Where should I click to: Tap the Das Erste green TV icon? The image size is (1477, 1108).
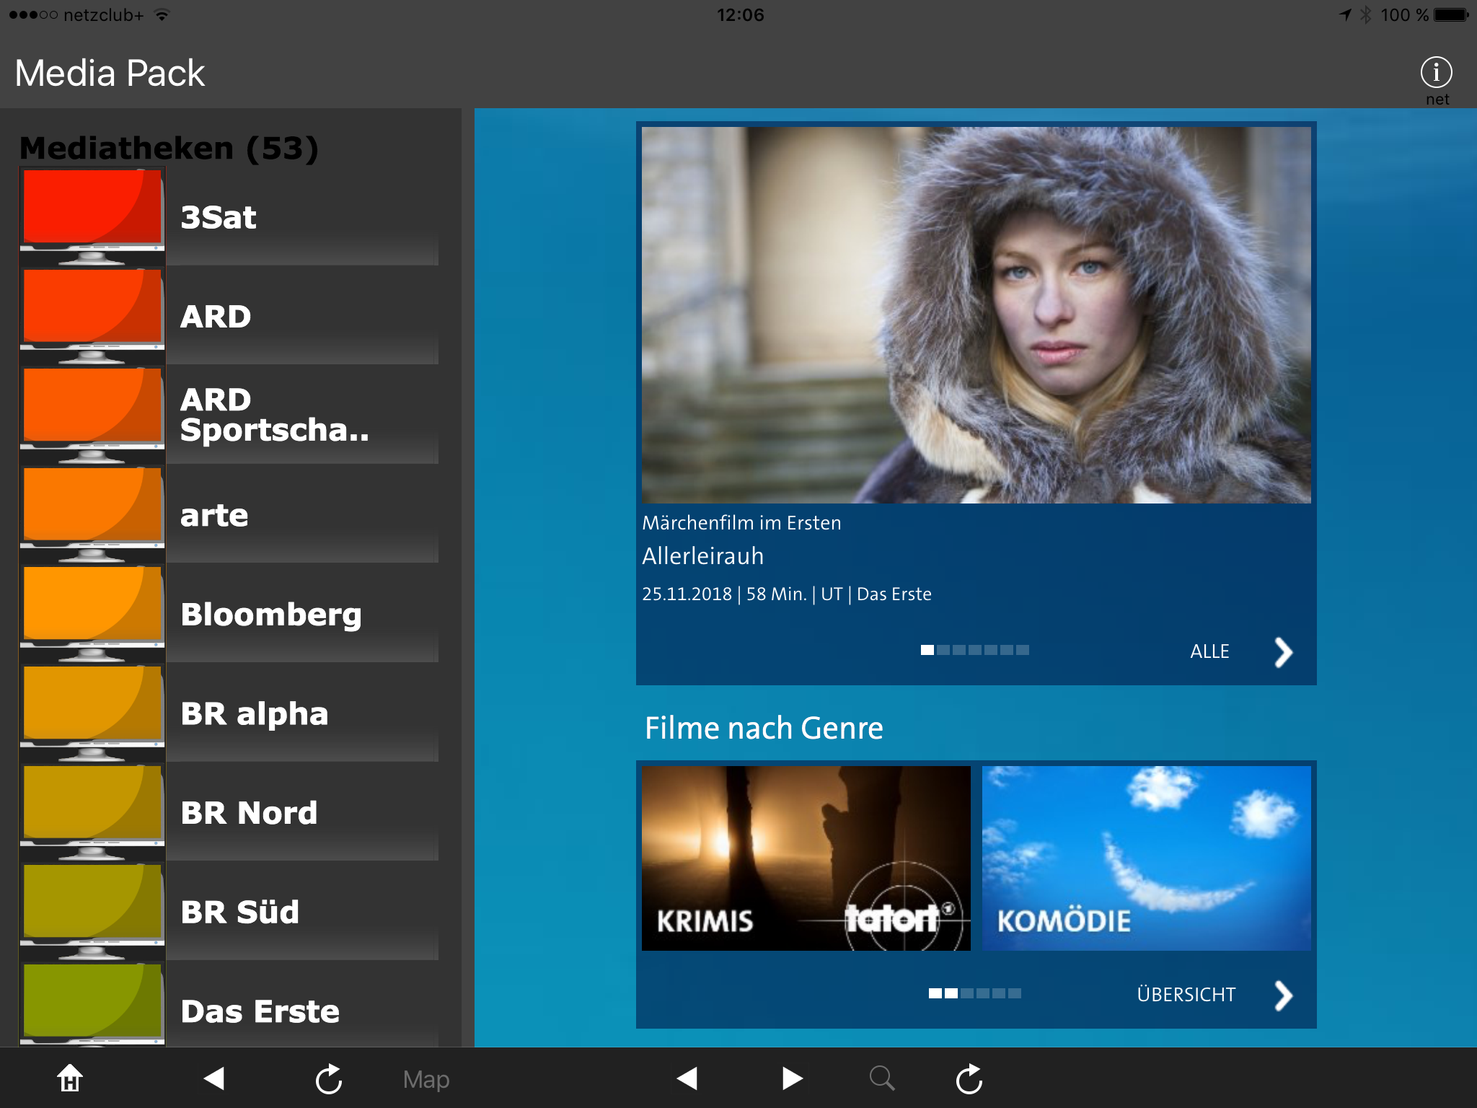pyautogui.click(x=93, y=1004)
